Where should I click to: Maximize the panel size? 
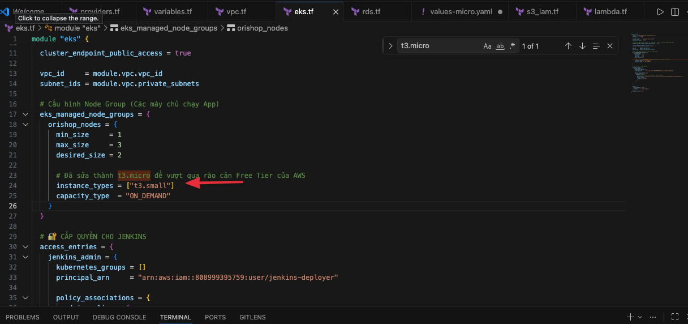tap(674, 317)
